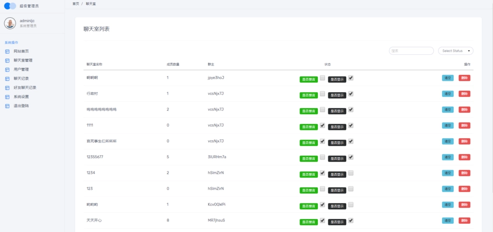This screenshot has height=232, width=493.
Task: Check the 是否显示 checkbox for room 1234
Action: pos(351,173)
